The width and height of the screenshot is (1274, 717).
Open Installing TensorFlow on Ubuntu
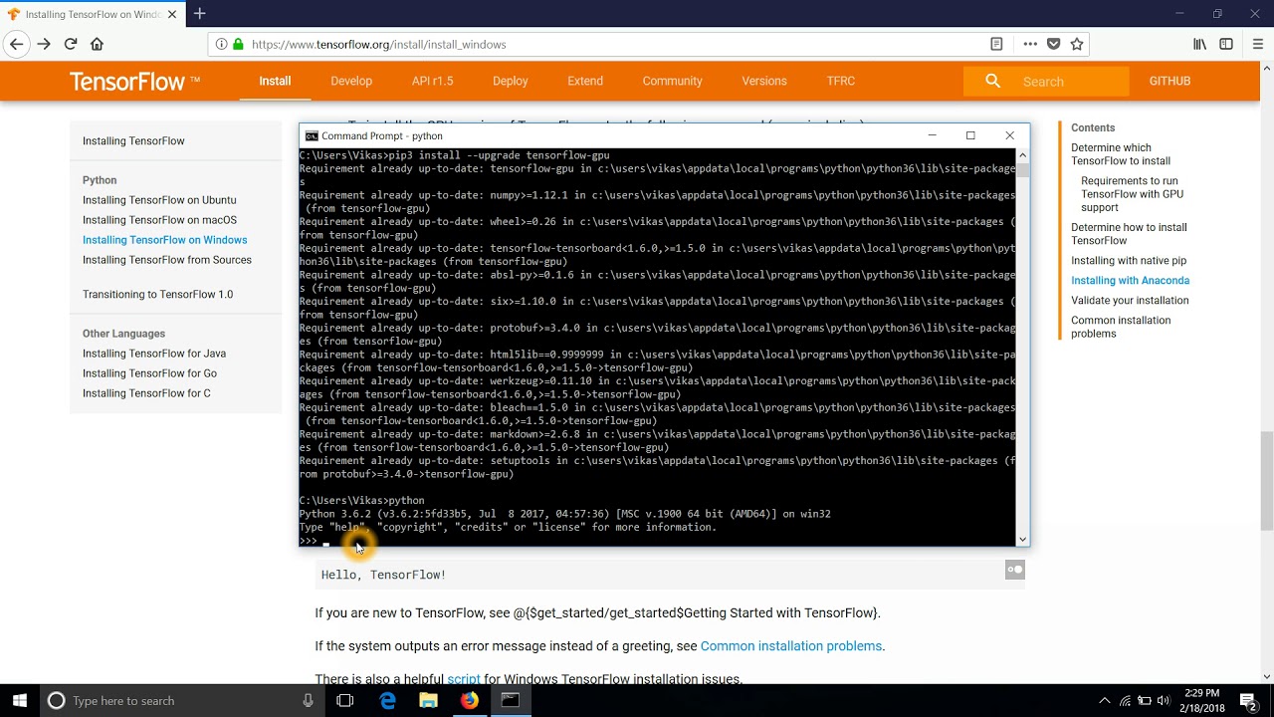(x=159, y=200)
